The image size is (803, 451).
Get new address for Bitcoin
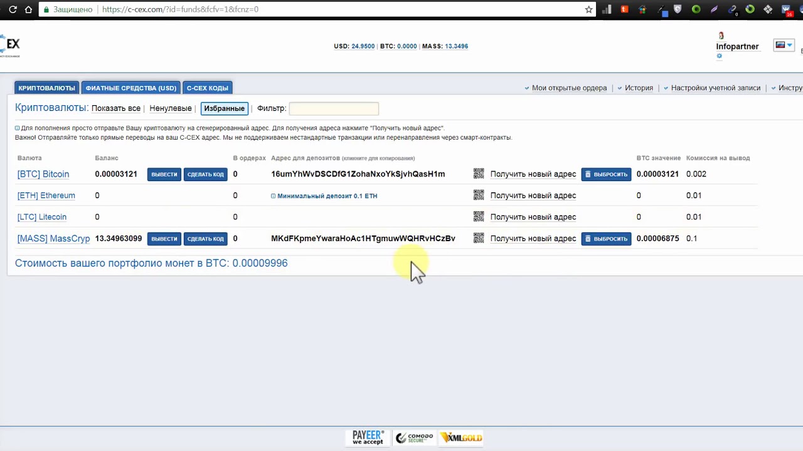(533, 174)
